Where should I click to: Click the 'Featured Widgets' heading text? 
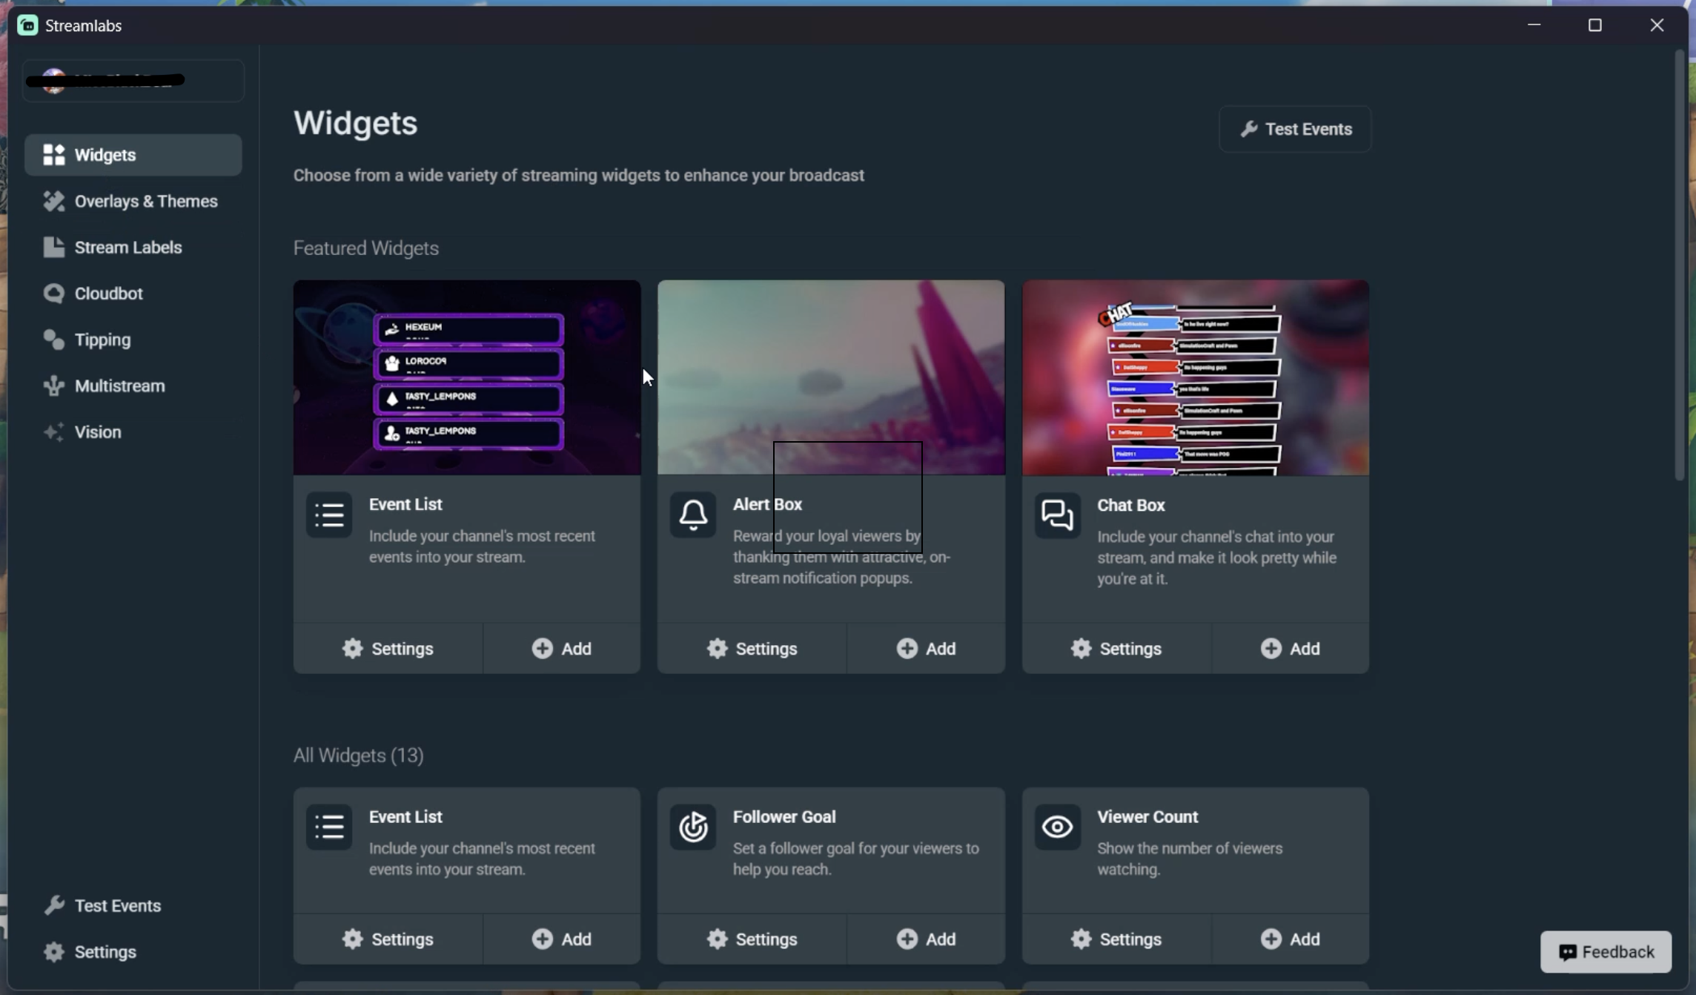click(x=366, y=248)
